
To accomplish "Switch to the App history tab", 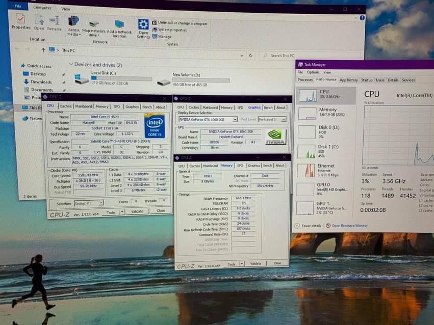I will tap(349, 80).
